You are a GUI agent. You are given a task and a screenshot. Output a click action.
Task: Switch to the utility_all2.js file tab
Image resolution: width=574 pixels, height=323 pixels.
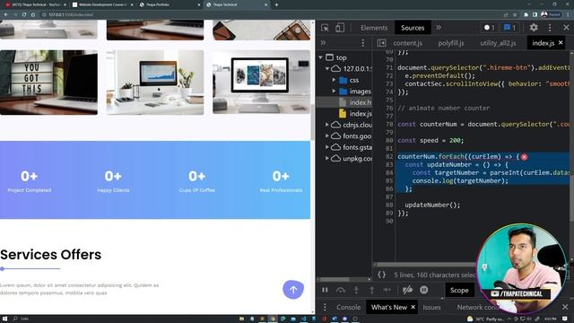tap(498, 43)
